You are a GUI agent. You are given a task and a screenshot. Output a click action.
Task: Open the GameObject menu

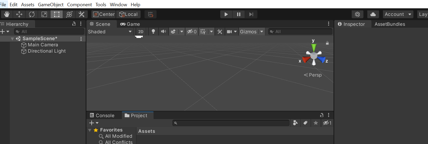[x=51, y=4]
